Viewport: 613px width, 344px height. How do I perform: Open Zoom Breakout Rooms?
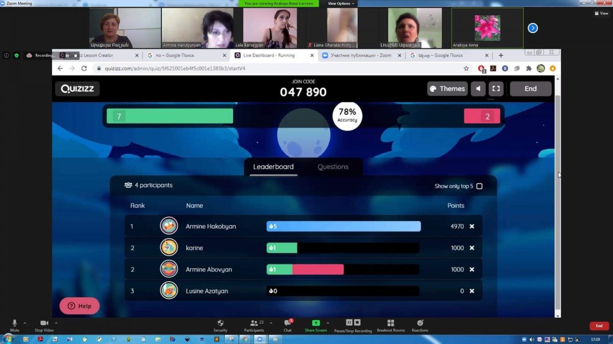[x=391, y=324]
